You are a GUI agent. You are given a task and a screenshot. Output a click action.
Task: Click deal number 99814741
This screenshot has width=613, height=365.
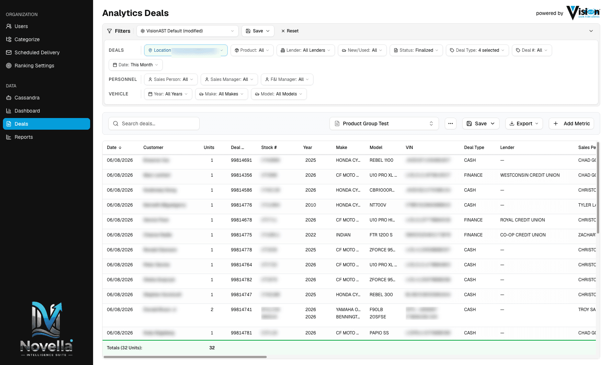coord(242,310)
